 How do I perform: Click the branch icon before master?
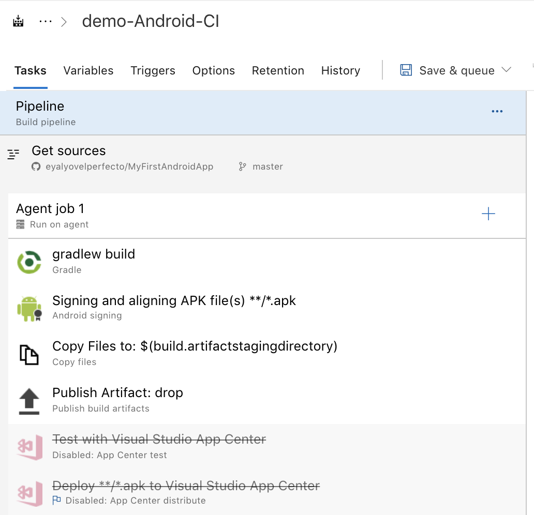243,166
